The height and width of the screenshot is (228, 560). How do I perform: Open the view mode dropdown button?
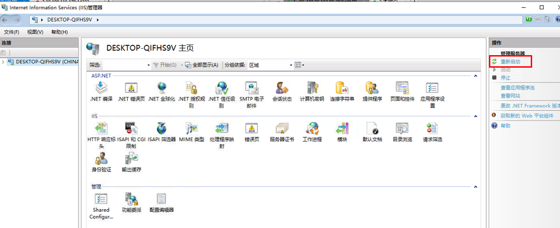[300, 65]
